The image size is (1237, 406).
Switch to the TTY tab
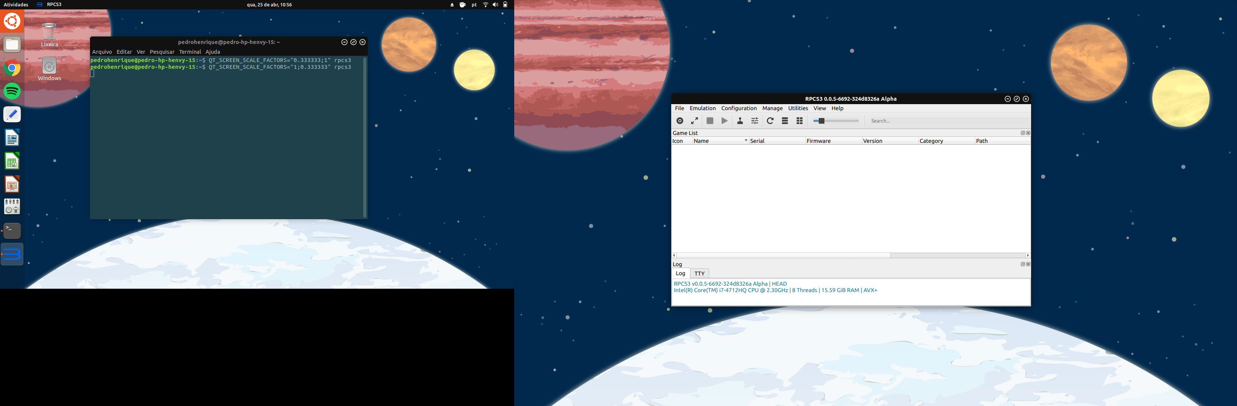pos(699,274)
